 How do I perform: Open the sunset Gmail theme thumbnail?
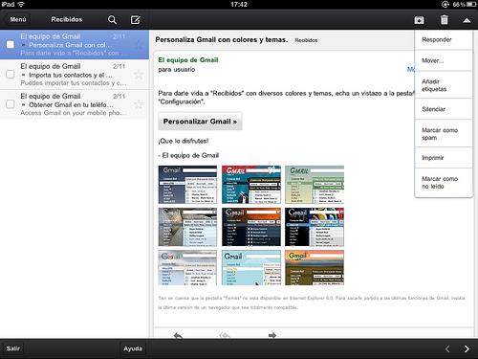click(x=315, y=268)
